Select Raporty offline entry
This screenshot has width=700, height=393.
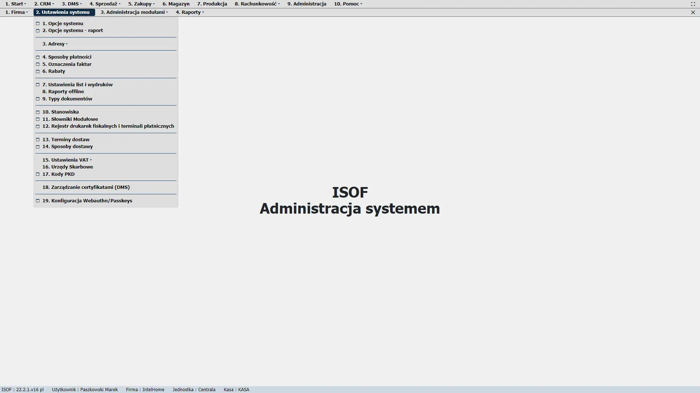tap(63, 92)
